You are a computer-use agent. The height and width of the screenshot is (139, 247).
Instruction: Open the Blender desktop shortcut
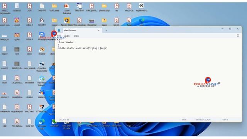(x=42, y=51)
